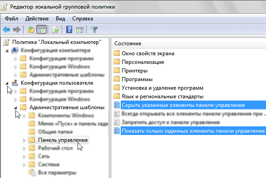Select the Персонализация list row

coord(143,62)
